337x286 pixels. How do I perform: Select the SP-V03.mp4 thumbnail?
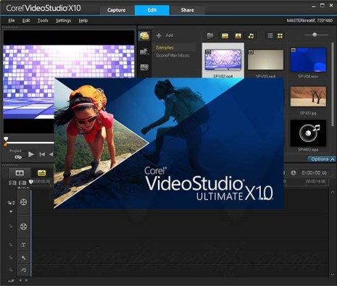click(x=265, y=59)
